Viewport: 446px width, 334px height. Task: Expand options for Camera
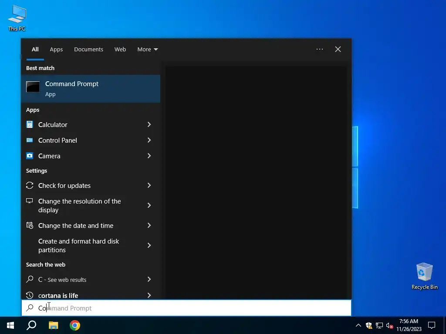[x=149, y=156]
